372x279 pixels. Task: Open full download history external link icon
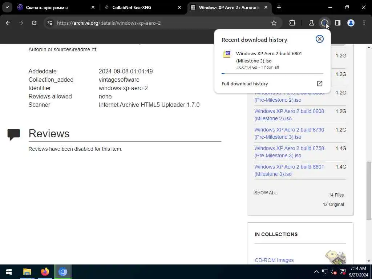[x=320, y=84]
